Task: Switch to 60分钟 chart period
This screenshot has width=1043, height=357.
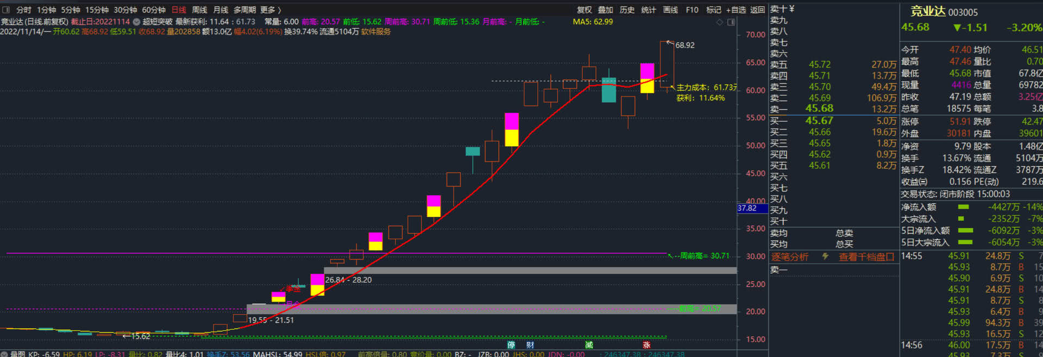Action: (154, 10)
